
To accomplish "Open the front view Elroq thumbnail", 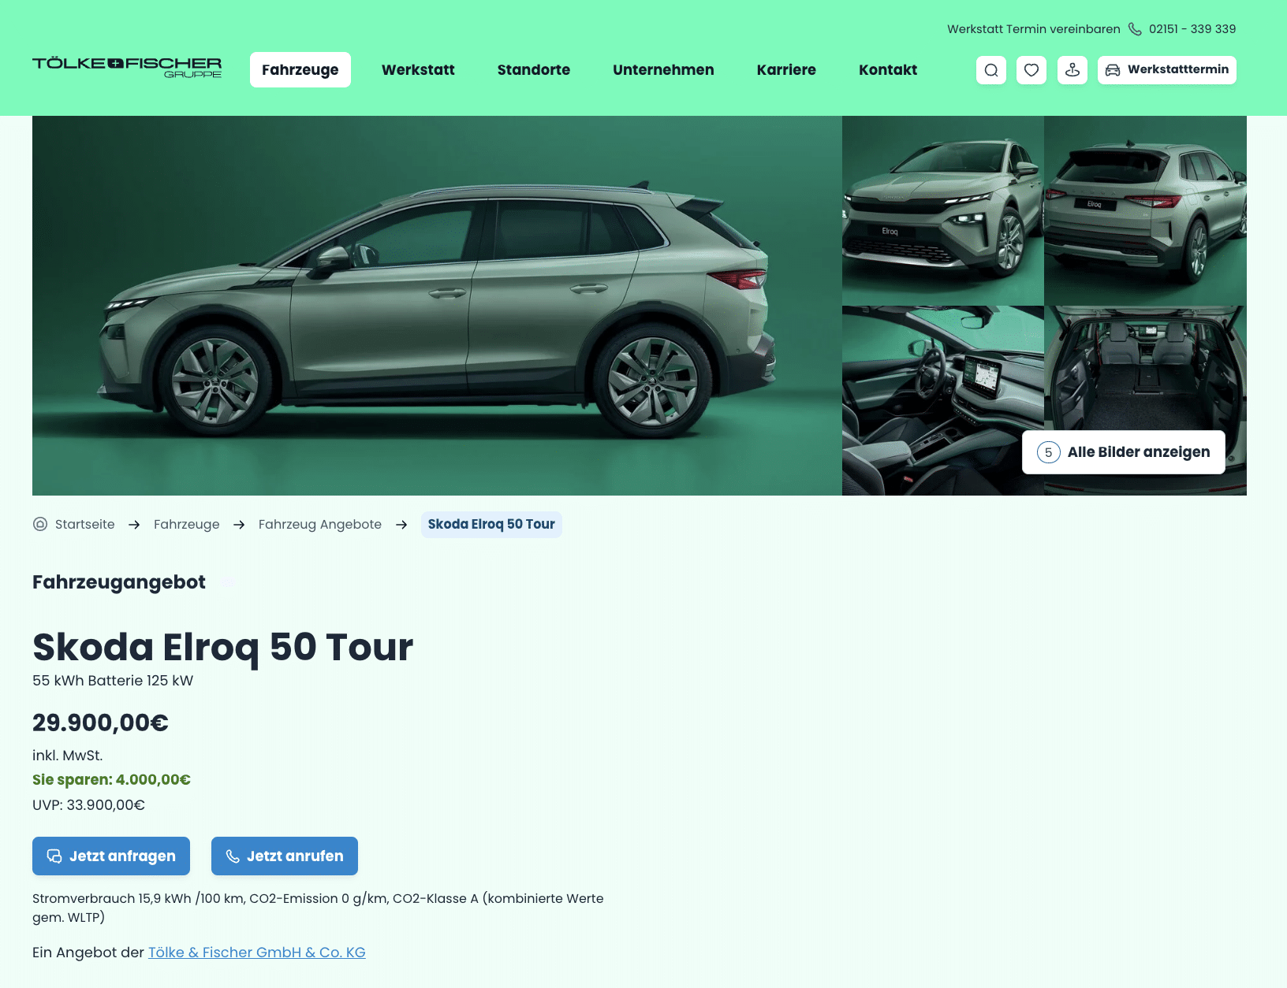I will 943,210.
